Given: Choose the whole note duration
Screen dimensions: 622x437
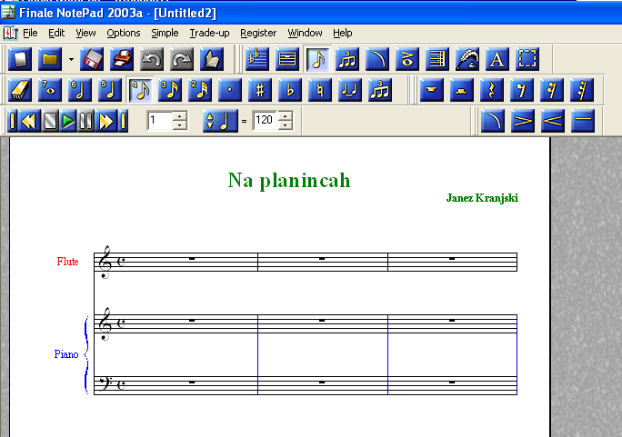Looking at the screenshot, I should click(51, 90).
